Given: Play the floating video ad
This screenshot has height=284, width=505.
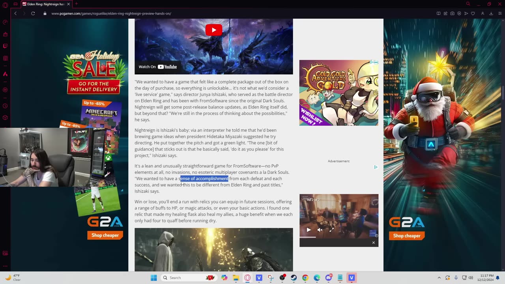Looking at the screenshot, I should [309, 230].
